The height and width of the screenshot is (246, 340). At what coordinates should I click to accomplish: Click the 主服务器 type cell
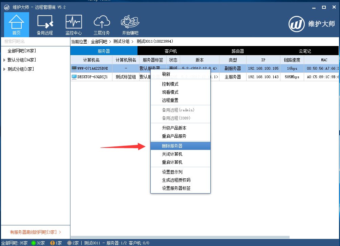click(x=233, y=77)
